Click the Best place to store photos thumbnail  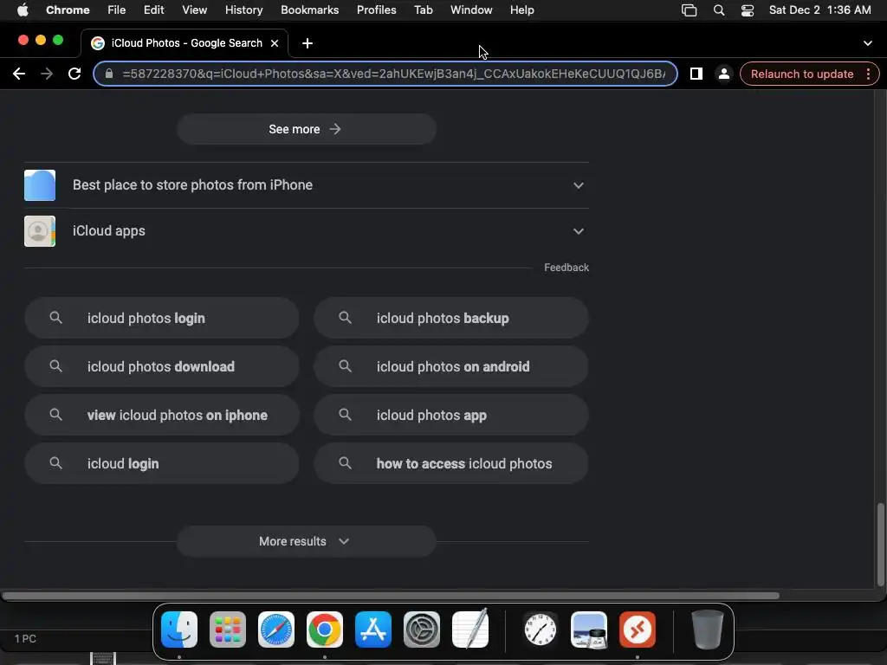(40, 185)
